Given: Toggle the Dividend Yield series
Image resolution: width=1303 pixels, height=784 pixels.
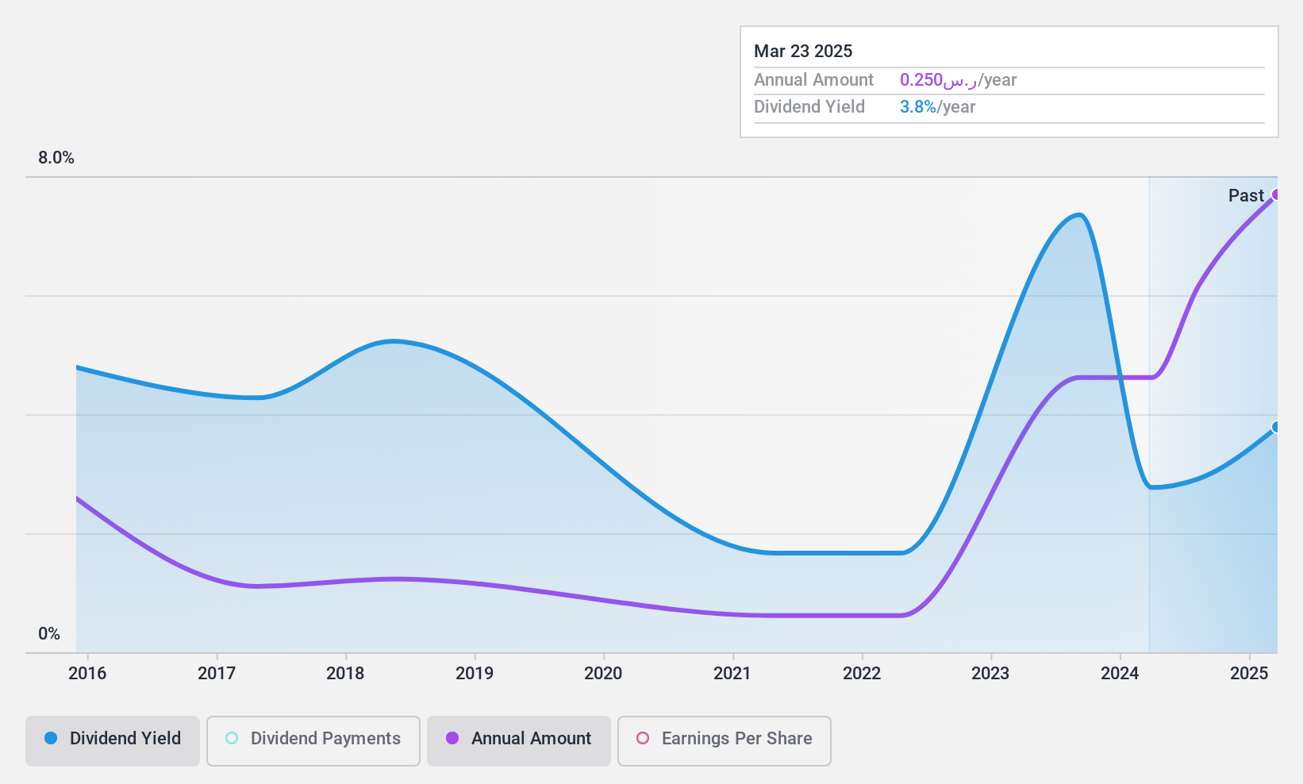Looking at the screenshot, I should pos(113,741).
